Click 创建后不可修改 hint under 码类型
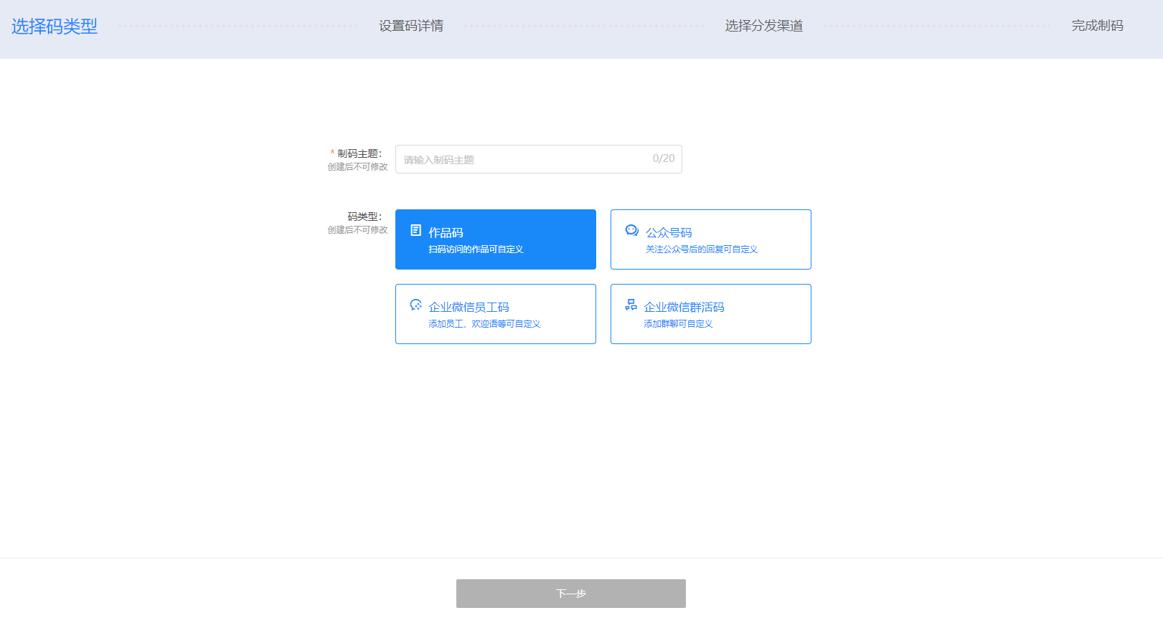This screenshot has height=628, width=1163. pyautogui.click(x=358, y=230)
